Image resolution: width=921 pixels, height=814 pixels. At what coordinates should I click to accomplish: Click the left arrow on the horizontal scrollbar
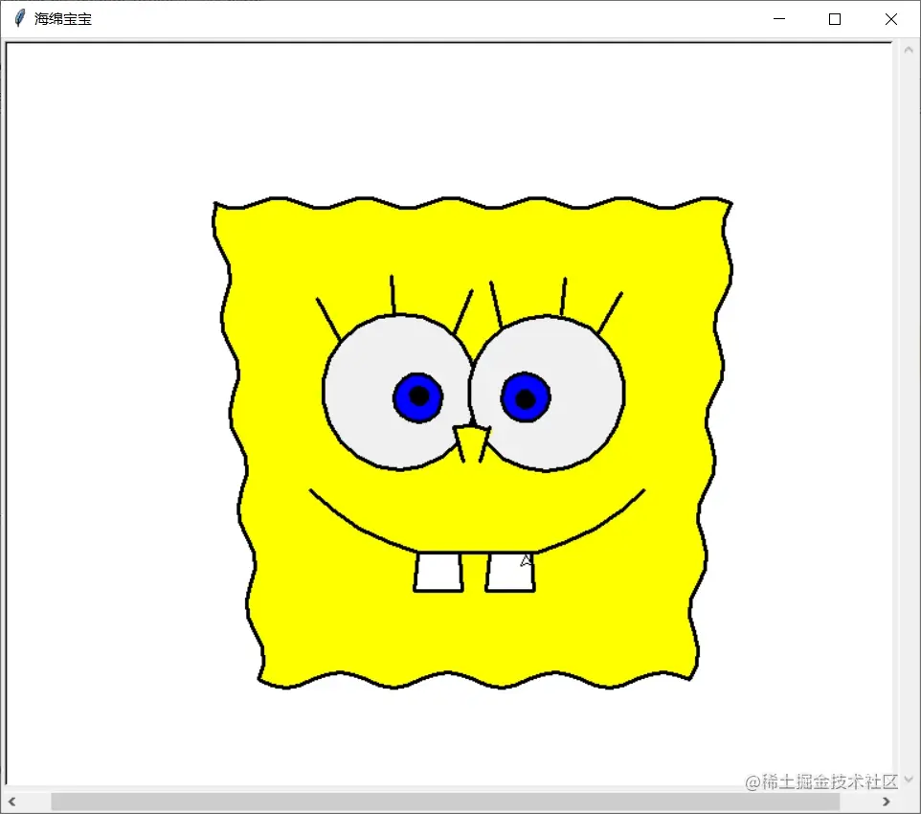pyautogui.click(x=11, y=803)
